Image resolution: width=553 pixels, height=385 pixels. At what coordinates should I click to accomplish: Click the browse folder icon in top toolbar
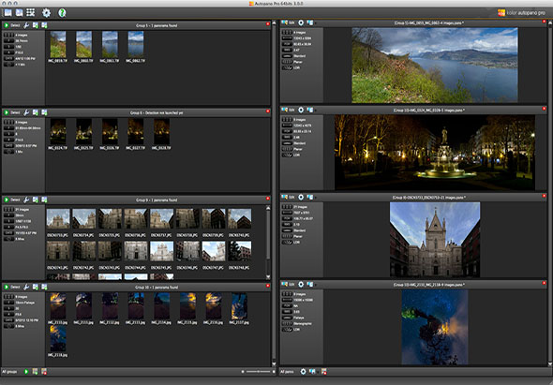tap(7, 13)
